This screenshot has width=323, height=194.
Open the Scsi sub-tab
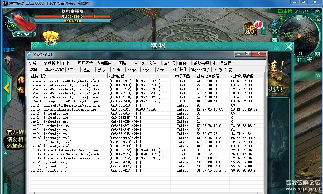161,70
